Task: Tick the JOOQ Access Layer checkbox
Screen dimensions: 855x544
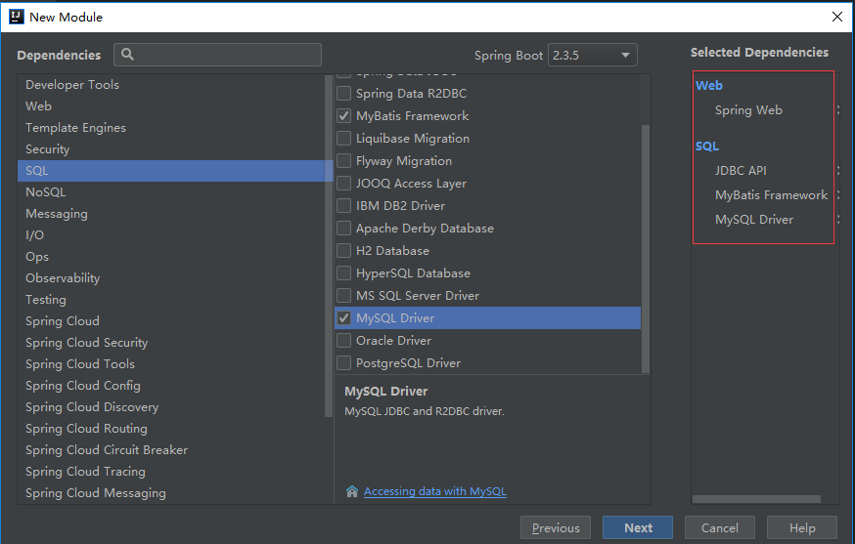Action: point(343,183)
